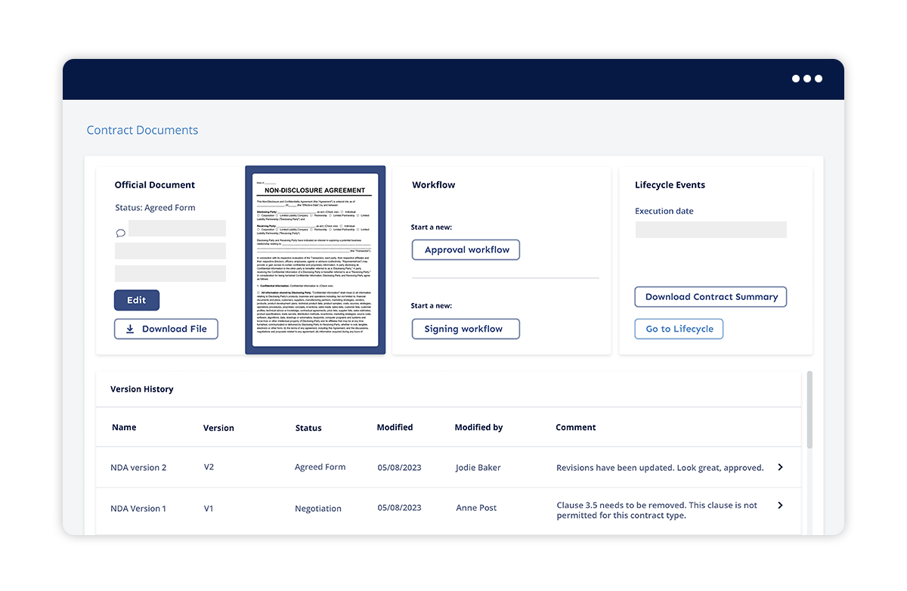Expand the NDA version 2 row chevron
Viewport: 907px width, 591px height.
(x=780, y=467)
